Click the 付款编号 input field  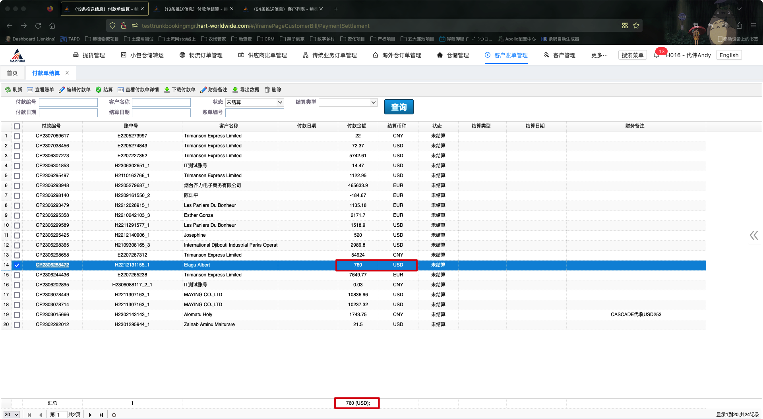(x=68, y=102)
